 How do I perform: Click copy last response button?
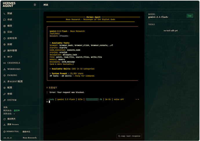tap(129, 136)
